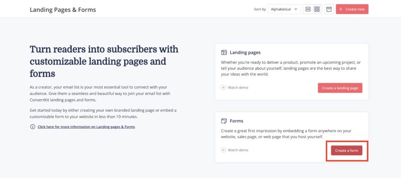Screen dimensions: 401x178
Task: Switch to grid view layout icon
Action: pyautogui.click(x=317, y=9)
